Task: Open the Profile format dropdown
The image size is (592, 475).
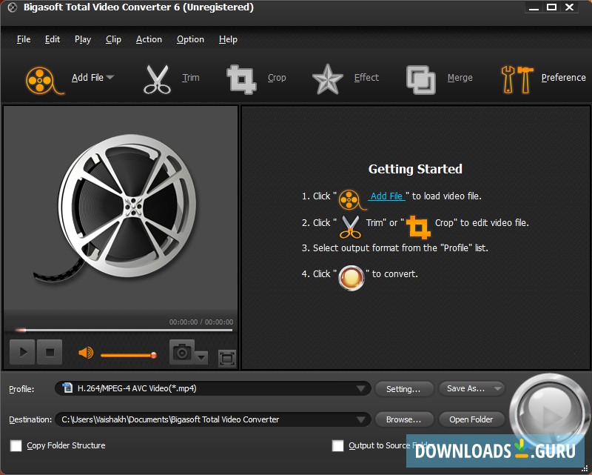Action: [x=360, y=389]
